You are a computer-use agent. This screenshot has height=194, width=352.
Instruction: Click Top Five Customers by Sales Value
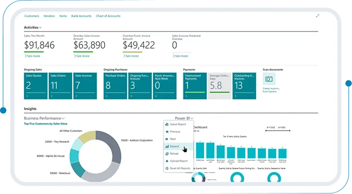[x=45, y=124]
